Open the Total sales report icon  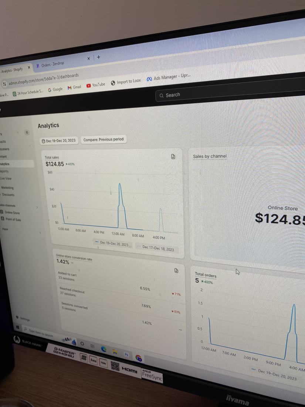173,156
